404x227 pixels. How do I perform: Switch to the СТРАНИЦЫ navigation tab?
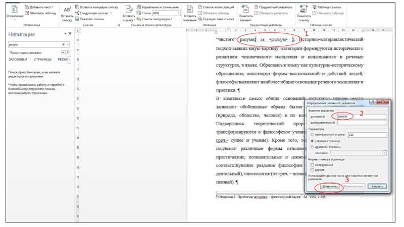click(43, 60)
